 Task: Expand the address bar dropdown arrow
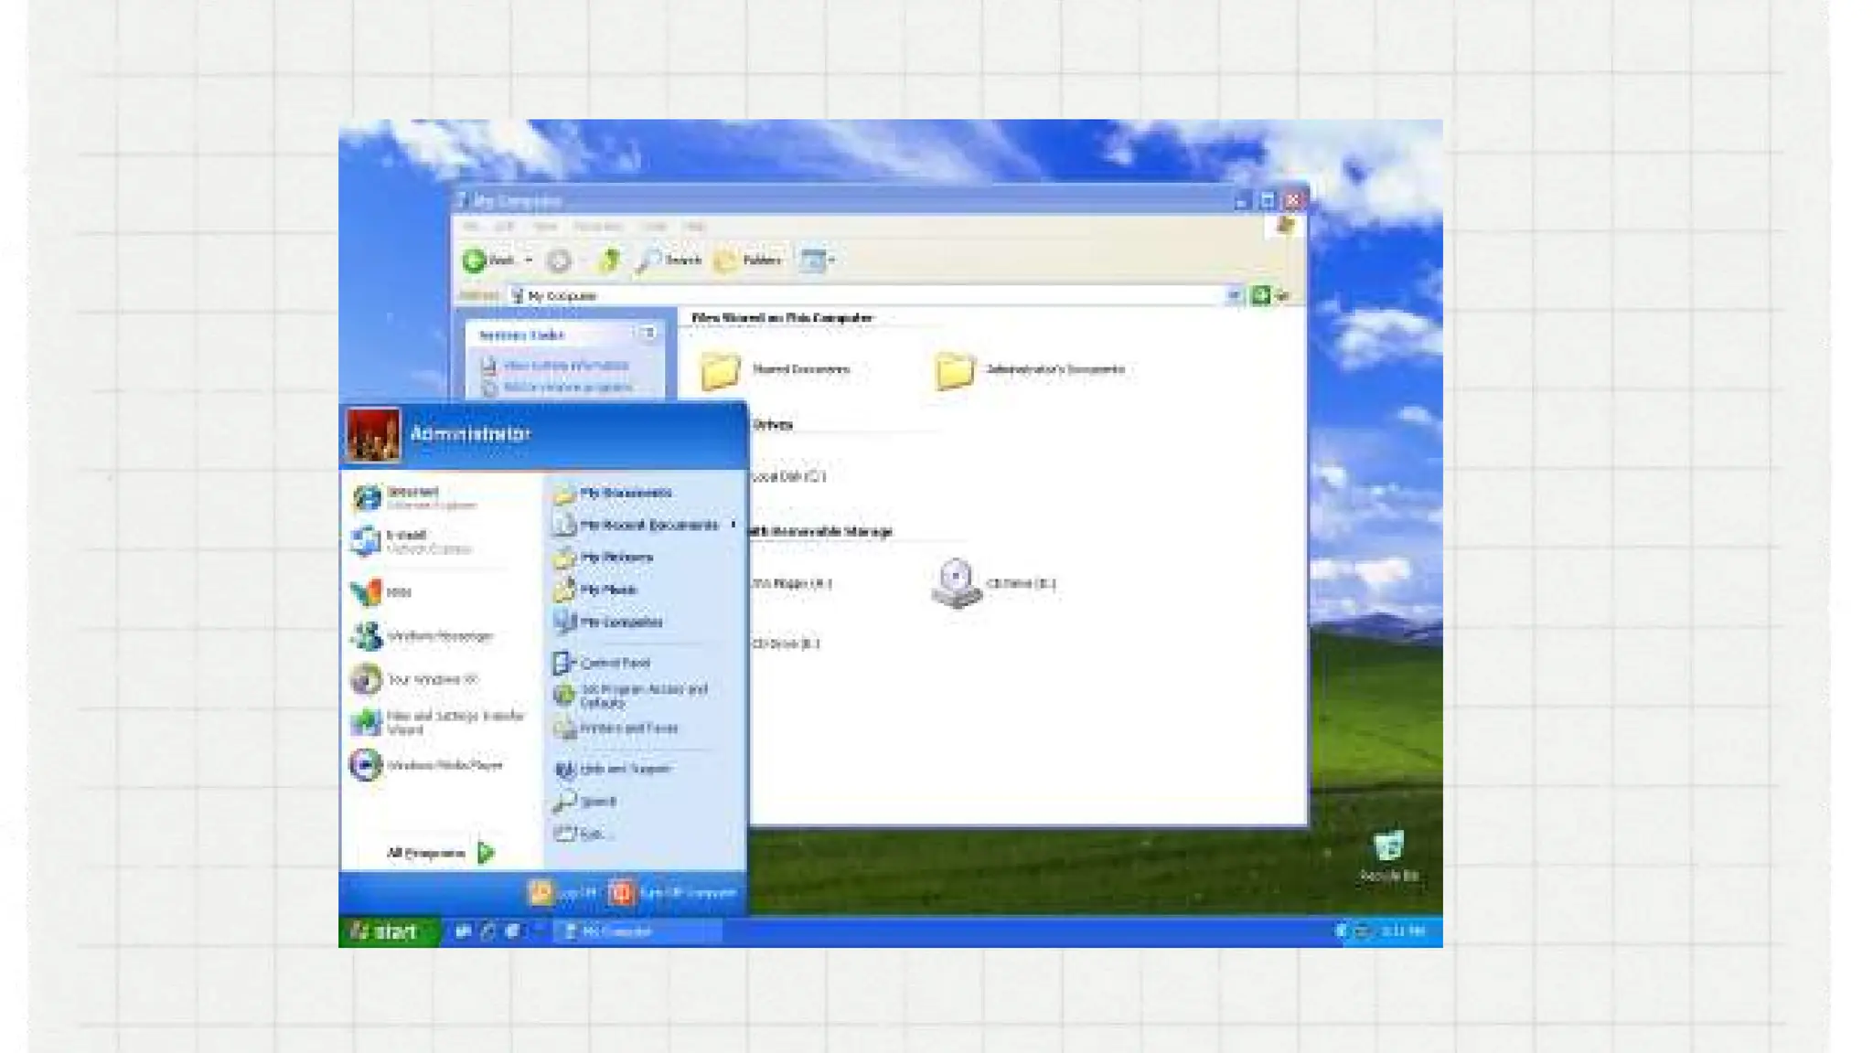point(1233,295)
